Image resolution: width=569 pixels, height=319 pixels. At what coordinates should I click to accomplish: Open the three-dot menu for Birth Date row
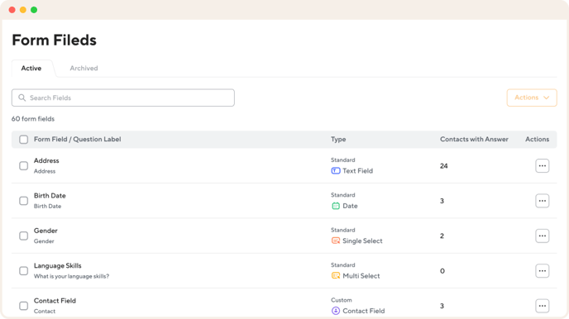[x=543, y=201]
